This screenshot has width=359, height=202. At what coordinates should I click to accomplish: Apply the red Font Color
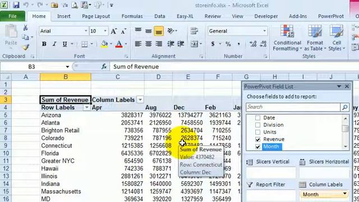119,44
